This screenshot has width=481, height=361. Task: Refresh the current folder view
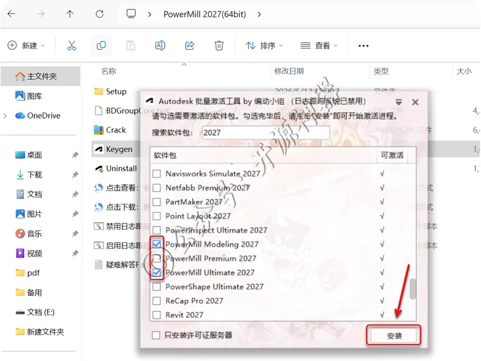[99, 14]
